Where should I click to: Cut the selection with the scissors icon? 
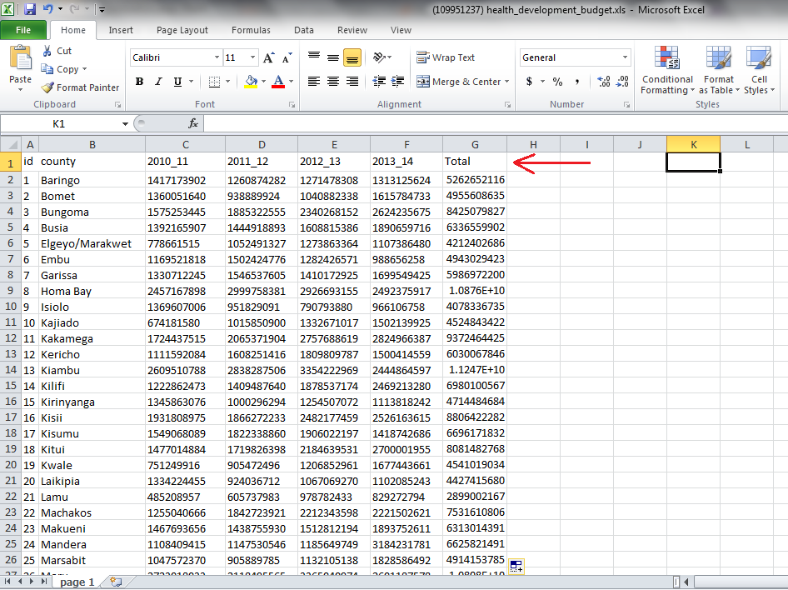pos(47,51)
